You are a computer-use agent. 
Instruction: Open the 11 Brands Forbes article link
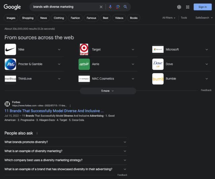54,111
